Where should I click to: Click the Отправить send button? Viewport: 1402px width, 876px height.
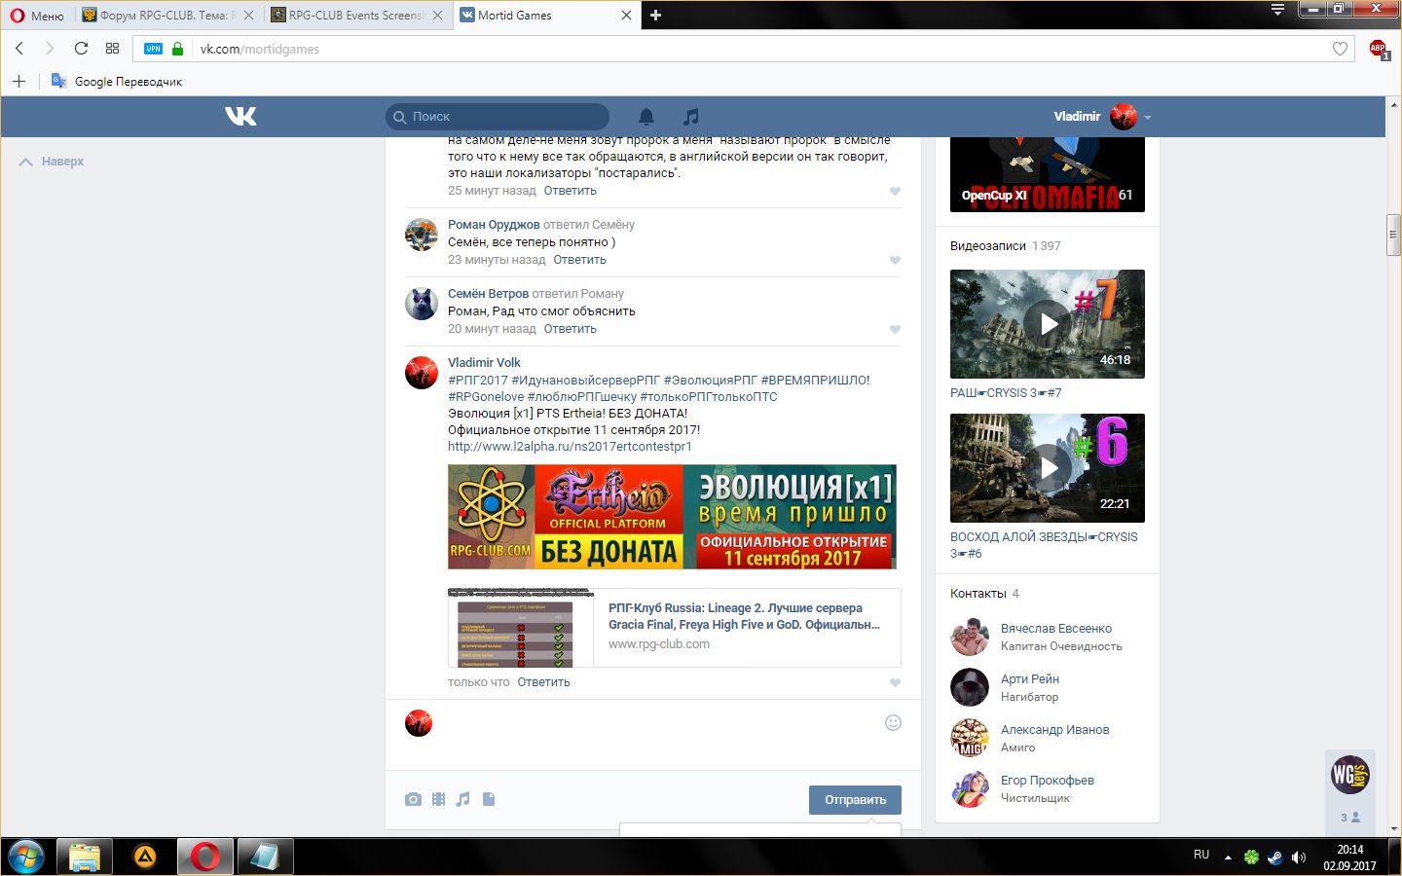tap(855, 800)
